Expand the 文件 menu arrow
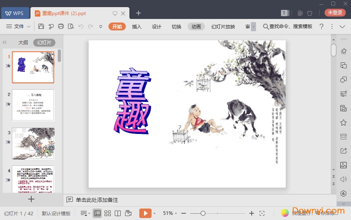Image resolution: width=351 pixels, height=220 pixels. (28, 26)
